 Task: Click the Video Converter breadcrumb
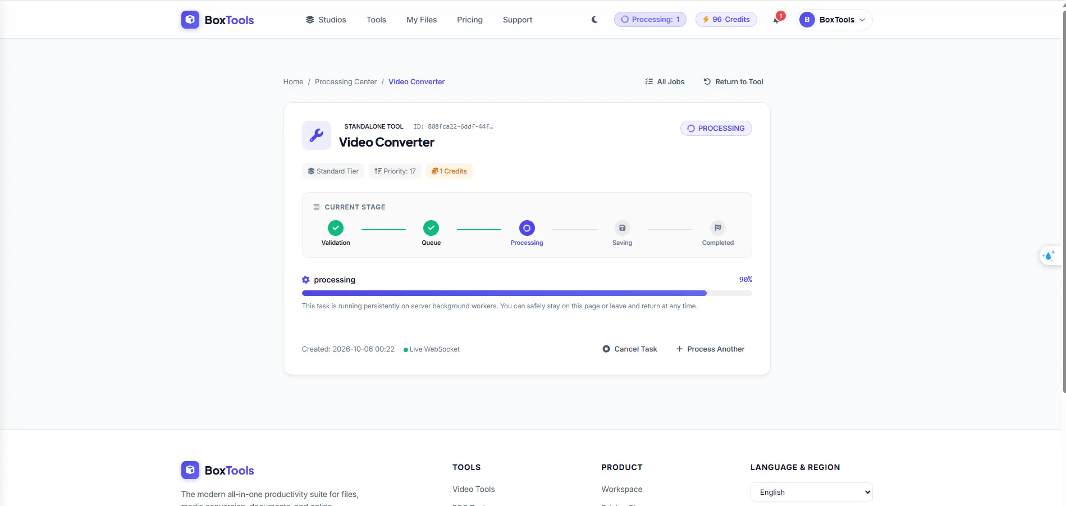click(x=417, y=81)
